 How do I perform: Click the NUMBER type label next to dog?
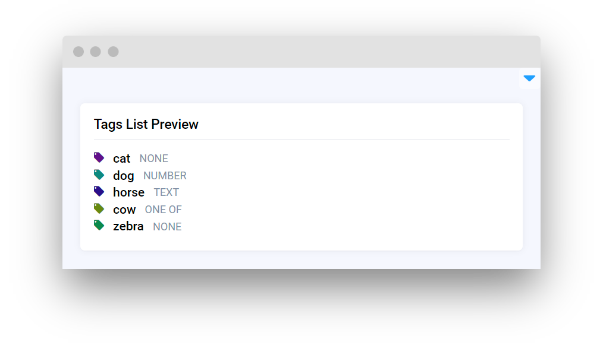coord(165,176)
